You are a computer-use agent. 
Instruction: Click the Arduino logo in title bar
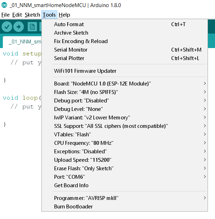[4, 5]
